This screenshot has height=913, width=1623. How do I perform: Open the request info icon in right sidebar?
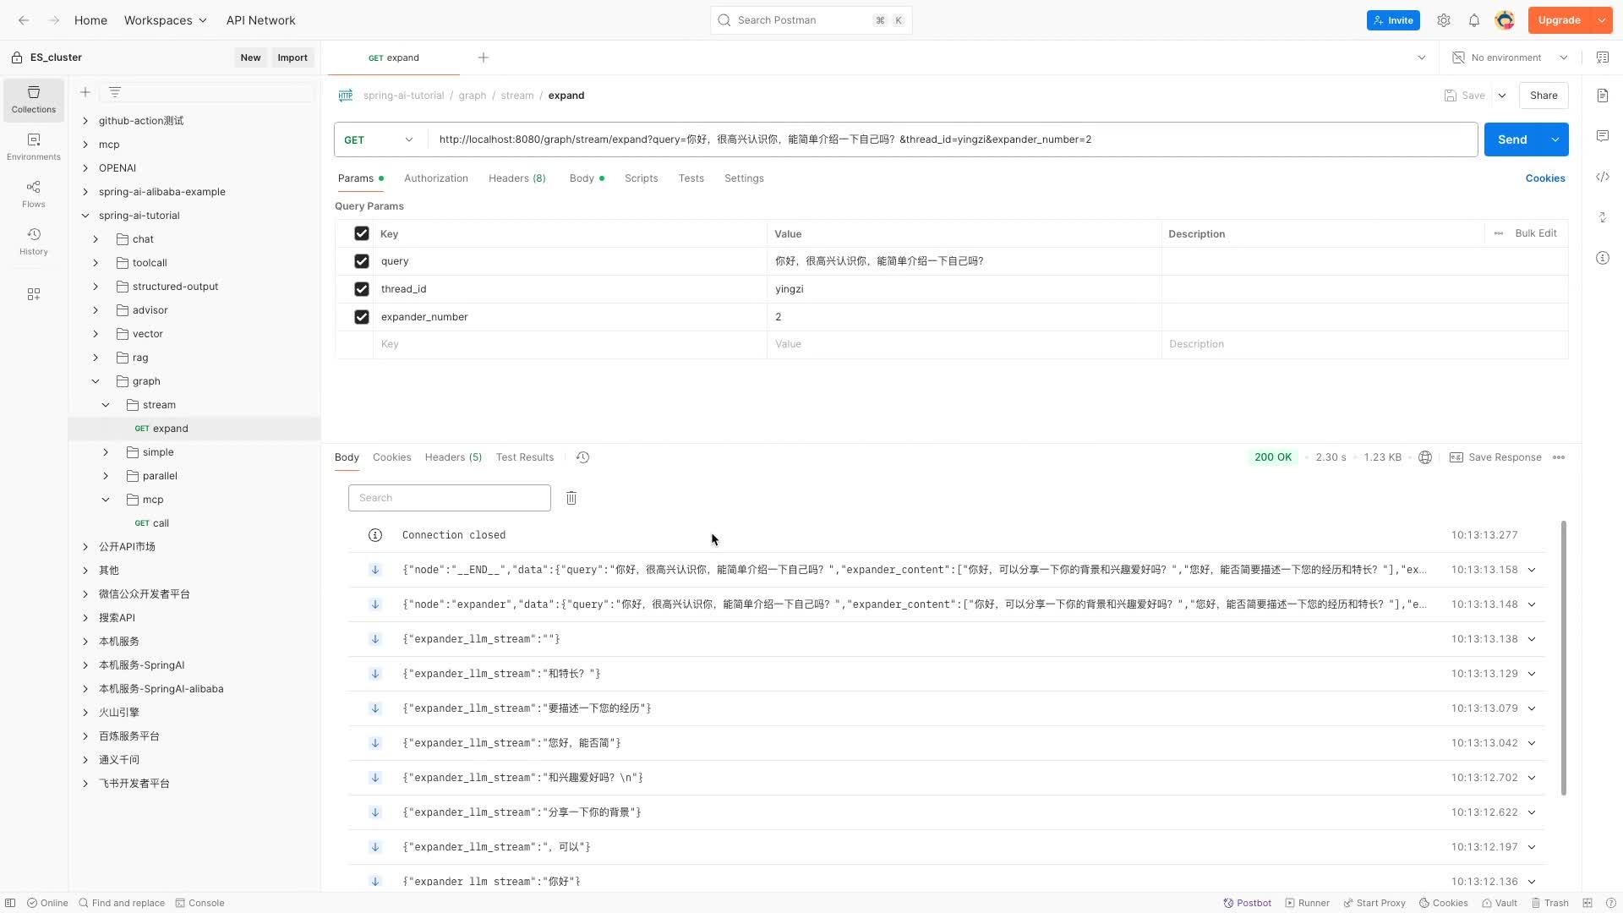pyautogui.click(x=1603, y=258)
